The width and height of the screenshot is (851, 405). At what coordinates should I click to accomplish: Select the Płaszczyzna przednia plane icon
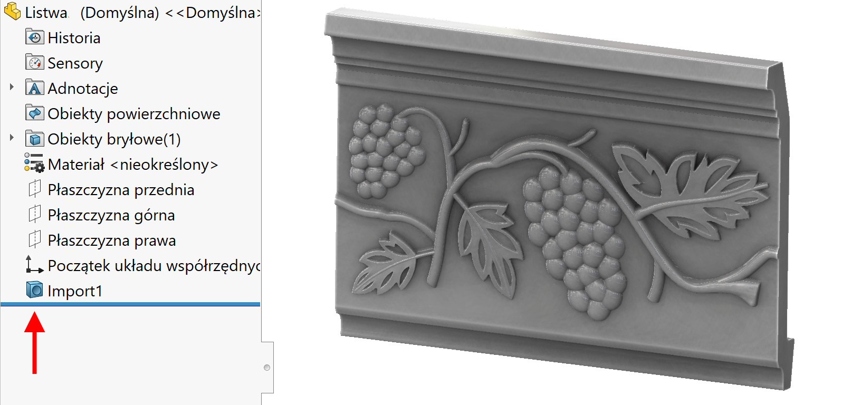point(35,189)
